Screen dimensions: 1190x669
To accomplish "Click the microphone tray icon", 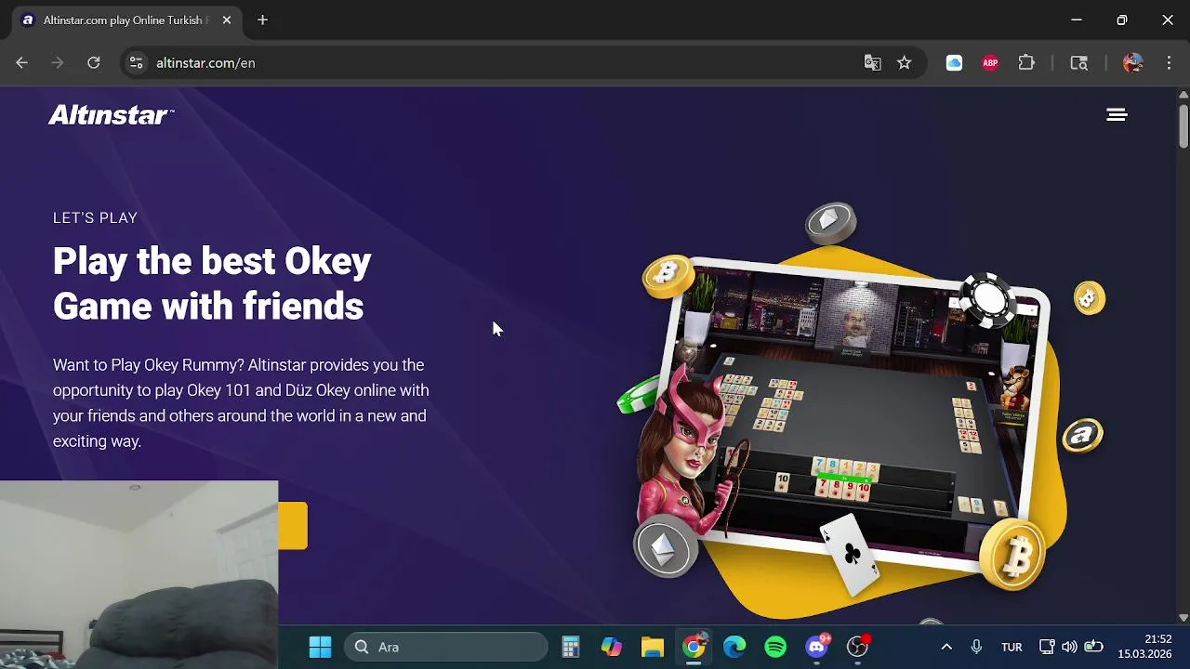I will coord(976,647).
